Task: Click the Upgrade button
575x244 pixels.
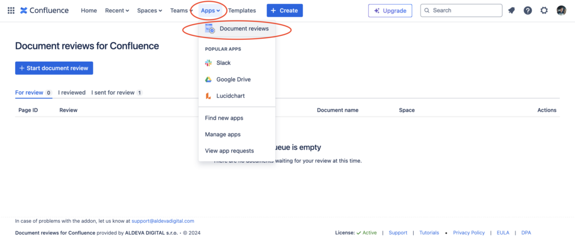Action: [x=390, y=11]
